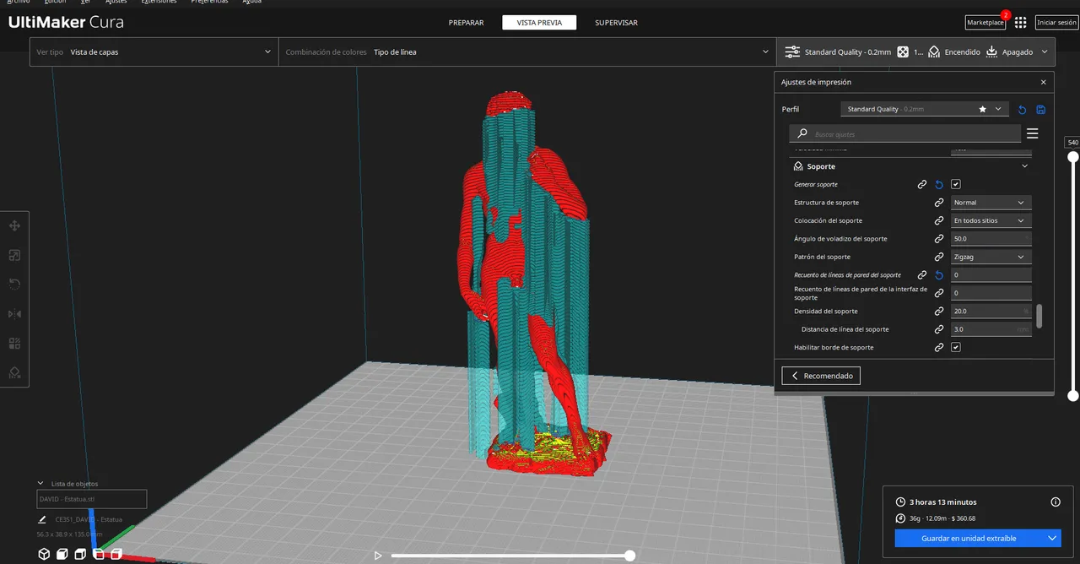Click link icon for Ángulo de voladizo

pos(939,239)
